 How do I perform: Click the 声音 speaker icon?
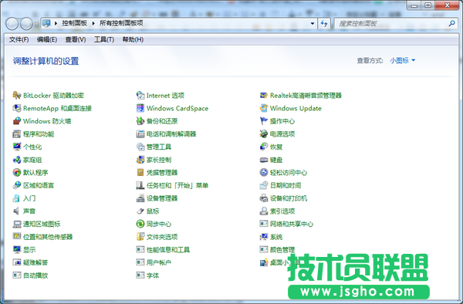coord(17,211)
